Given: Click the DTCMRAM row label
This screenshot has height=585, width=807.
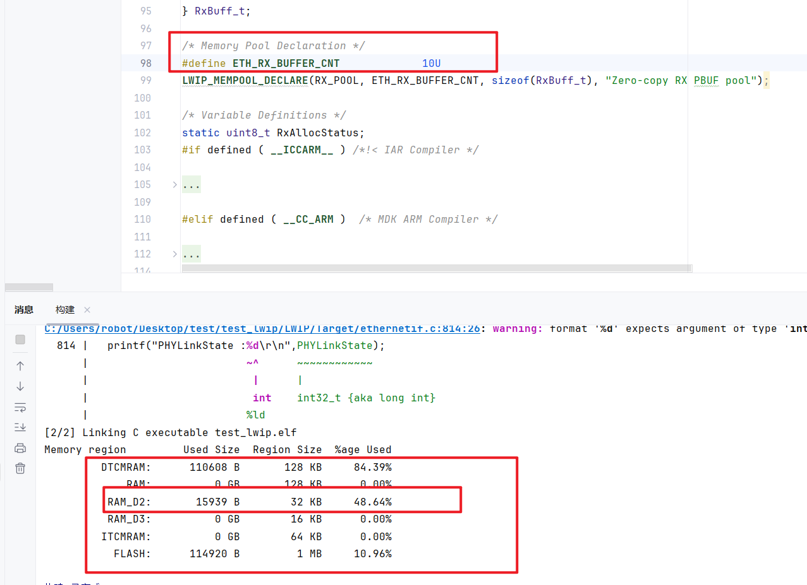Looking at the screenshot, I should tap(126, 467).
